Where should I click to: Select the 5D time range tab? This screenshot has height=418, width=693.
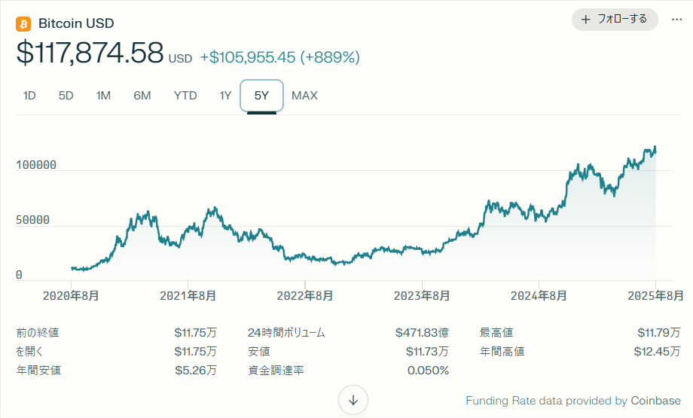(66, 96)
